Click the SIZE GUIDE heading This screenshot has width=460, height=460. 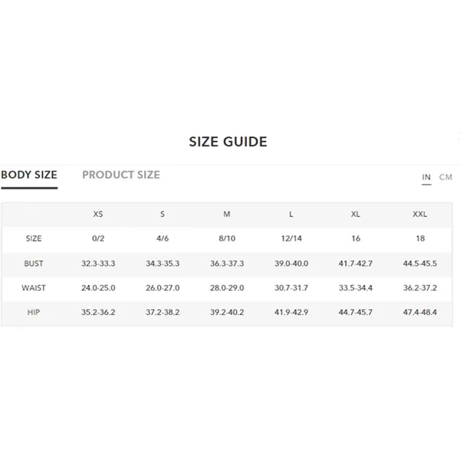click(228, 142)
